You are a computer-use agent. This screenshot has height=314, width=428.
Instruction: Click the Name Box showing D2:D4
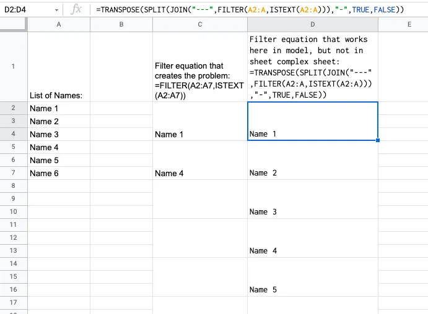pyautogui.click(x=25, y=11)
